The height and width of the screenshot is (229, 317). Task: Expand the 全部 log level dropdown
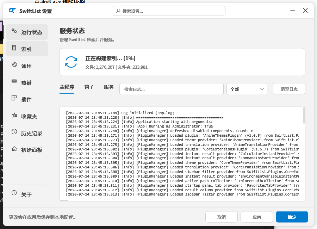pyautogui.click(x=247, y=89)
